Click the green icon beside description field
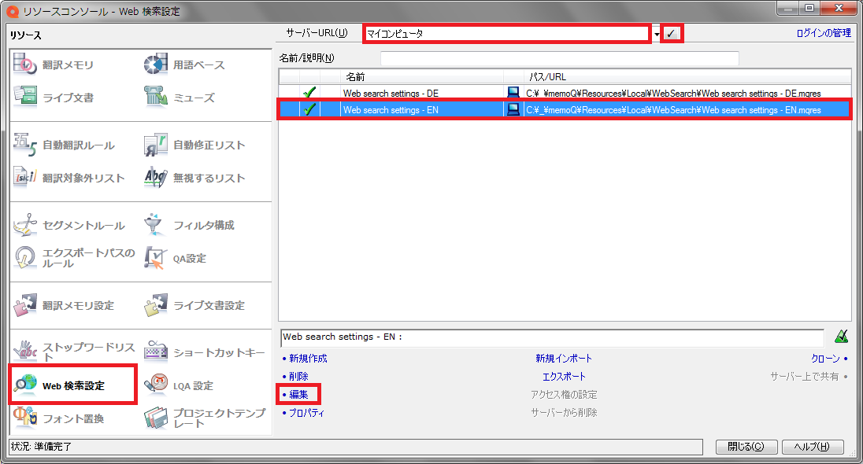The height and width of the screenshot is (464, 863). (x=842, y=337)
